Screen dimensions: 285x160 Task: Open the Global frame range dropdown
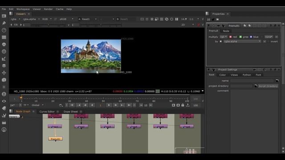pyautogui.click(x=37, y=105)
